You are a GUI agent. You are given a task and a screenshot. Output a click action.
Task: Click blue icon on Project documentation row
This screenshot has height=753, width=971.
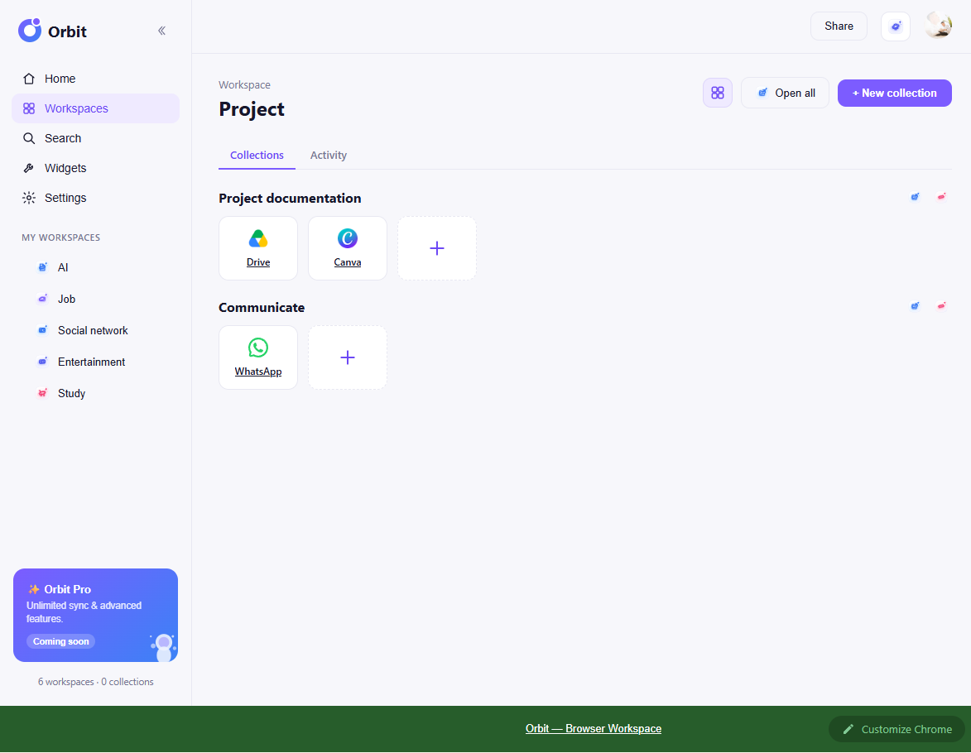pos(915,197)
